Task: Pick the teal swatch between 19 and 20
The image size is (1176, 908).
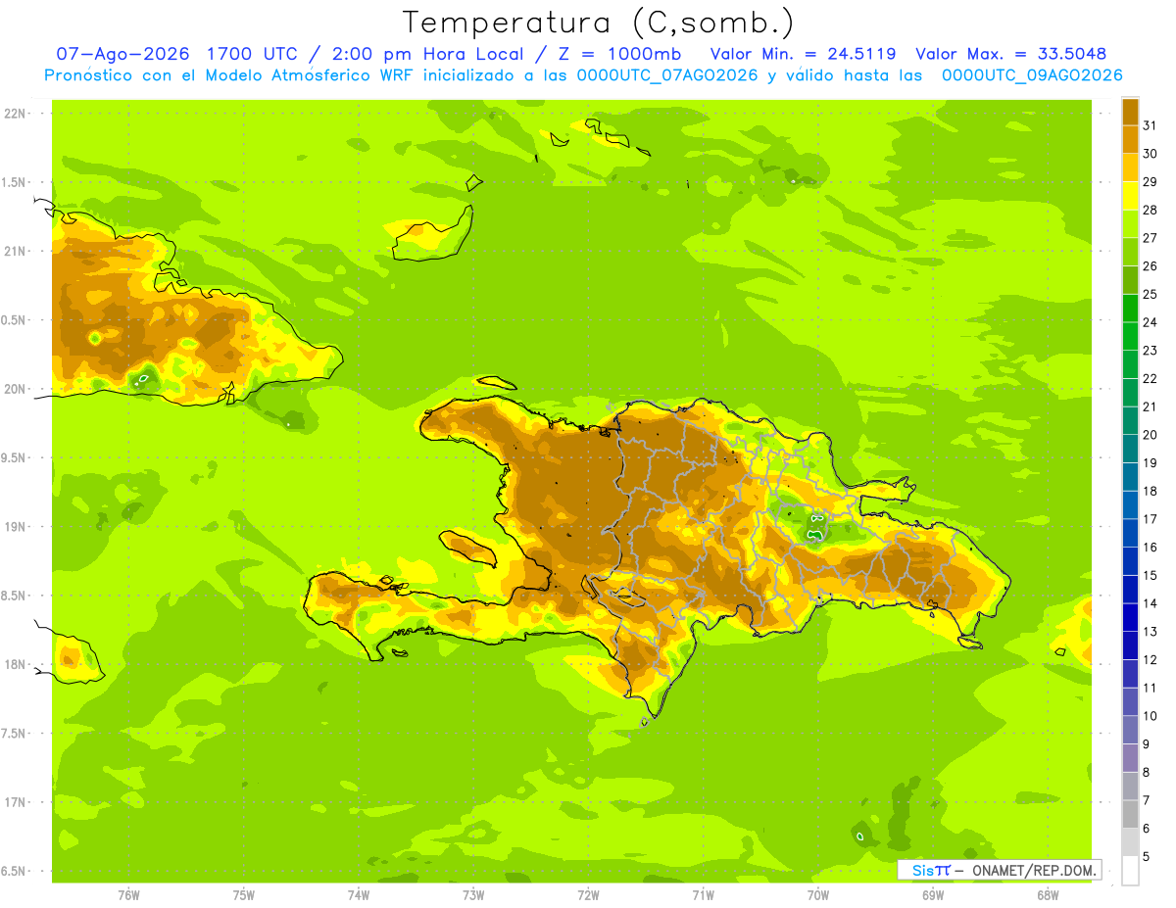Action: 1130,449
